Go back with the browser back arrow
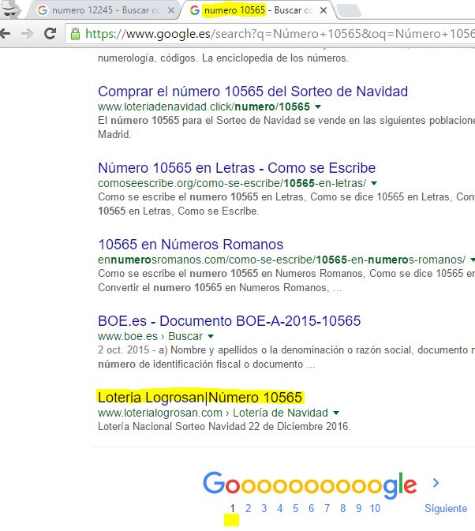This screenshot has height=531, width=475. pos(5,33)
